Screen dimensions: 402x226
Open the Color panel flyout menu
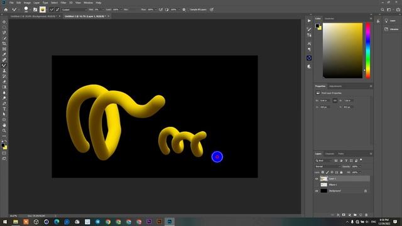pyautogui.click(x=371, y=18)
